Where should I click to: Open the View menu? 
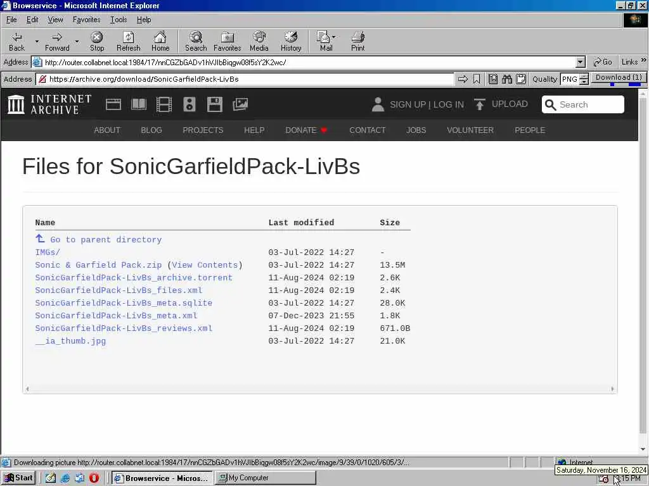55,20
